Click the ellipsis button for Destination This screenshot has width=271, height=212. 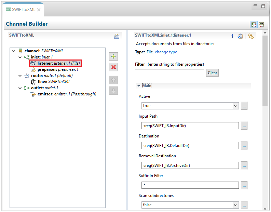coord(244,146)
